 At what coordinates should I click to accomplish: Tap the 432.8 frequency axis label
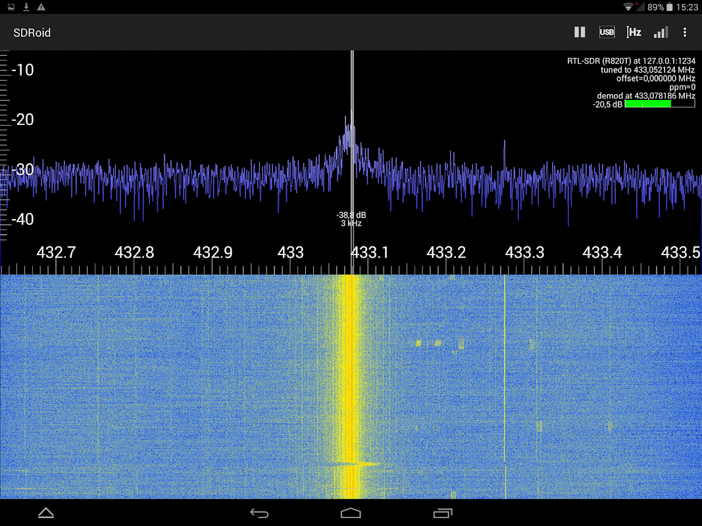tap(134, 252)
